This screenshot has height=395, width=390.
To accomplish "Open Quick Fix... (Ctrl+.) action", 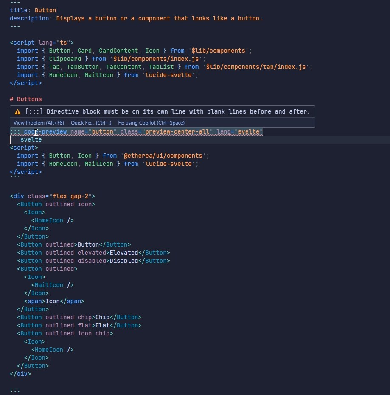I will pyautogui.click(x=91, y=123).
